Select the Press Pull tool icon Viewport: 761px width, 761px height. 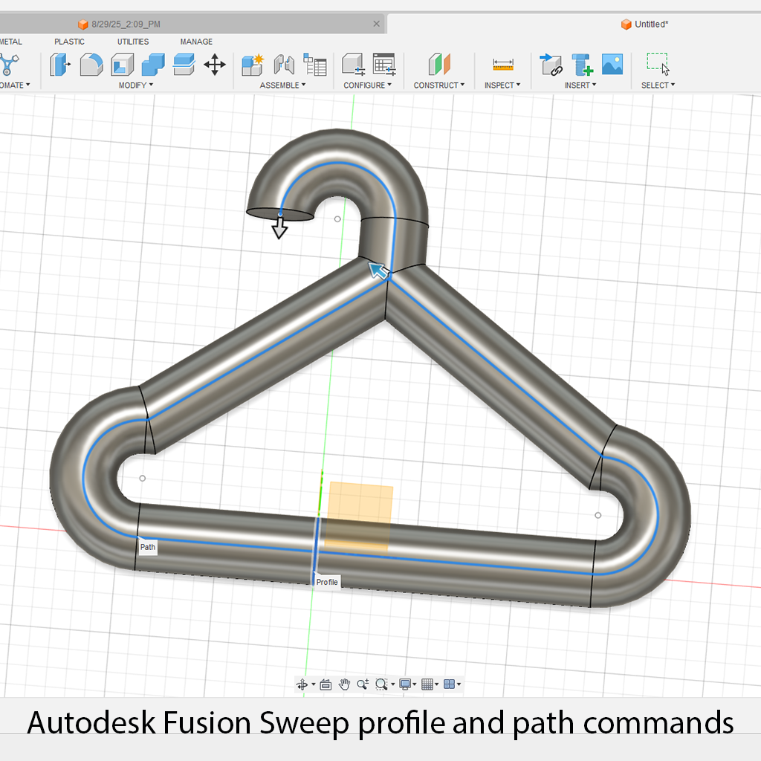59,65
